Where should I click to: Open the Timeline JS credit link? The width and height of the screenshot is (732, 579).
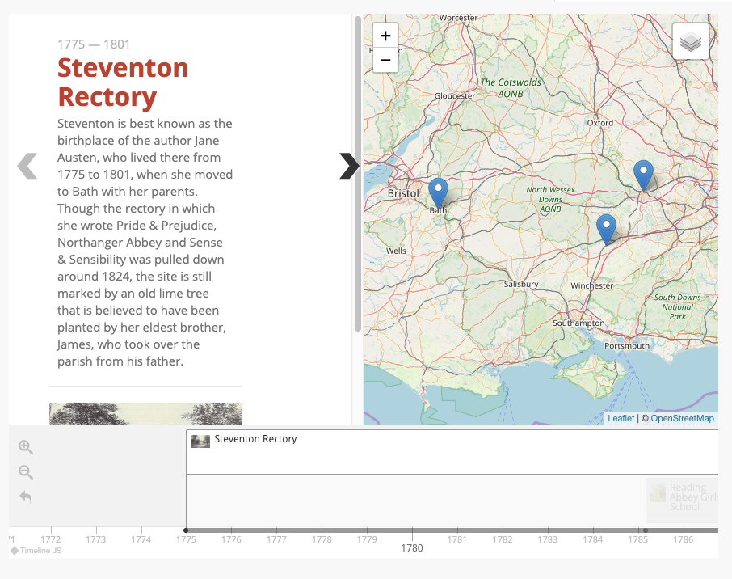36,551
